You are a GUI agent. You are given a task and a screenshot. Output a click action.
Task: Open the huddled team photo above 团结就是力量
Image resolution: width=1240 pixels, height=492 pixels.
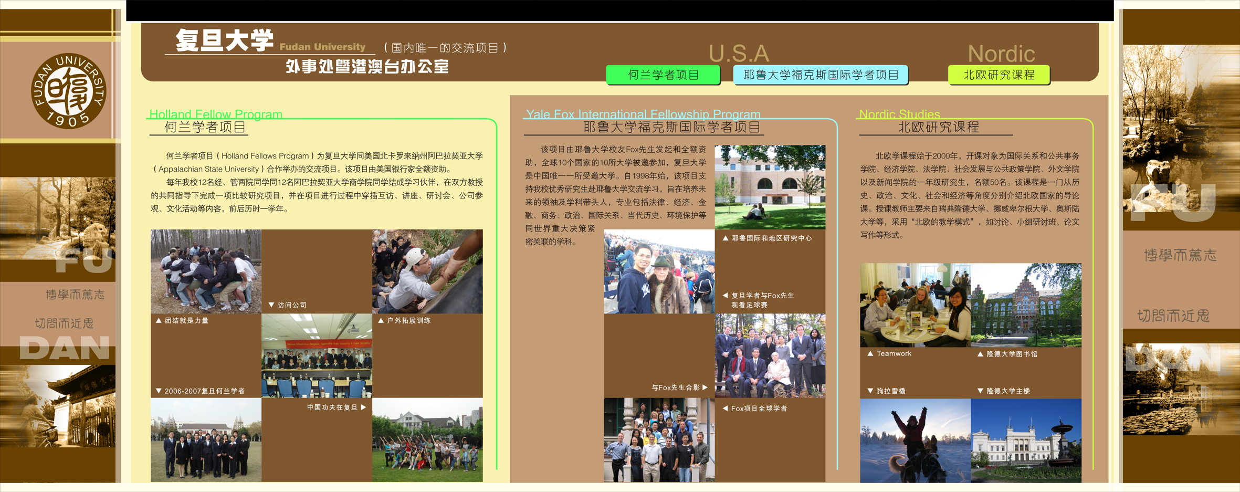[x=206, y=271]
